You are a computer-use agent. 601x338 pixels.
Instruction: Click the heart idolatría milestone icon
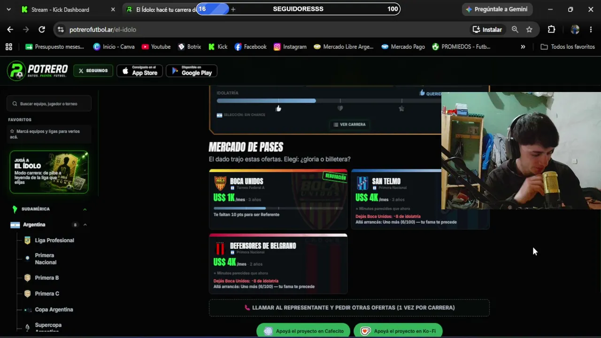[x=340, y=108]
